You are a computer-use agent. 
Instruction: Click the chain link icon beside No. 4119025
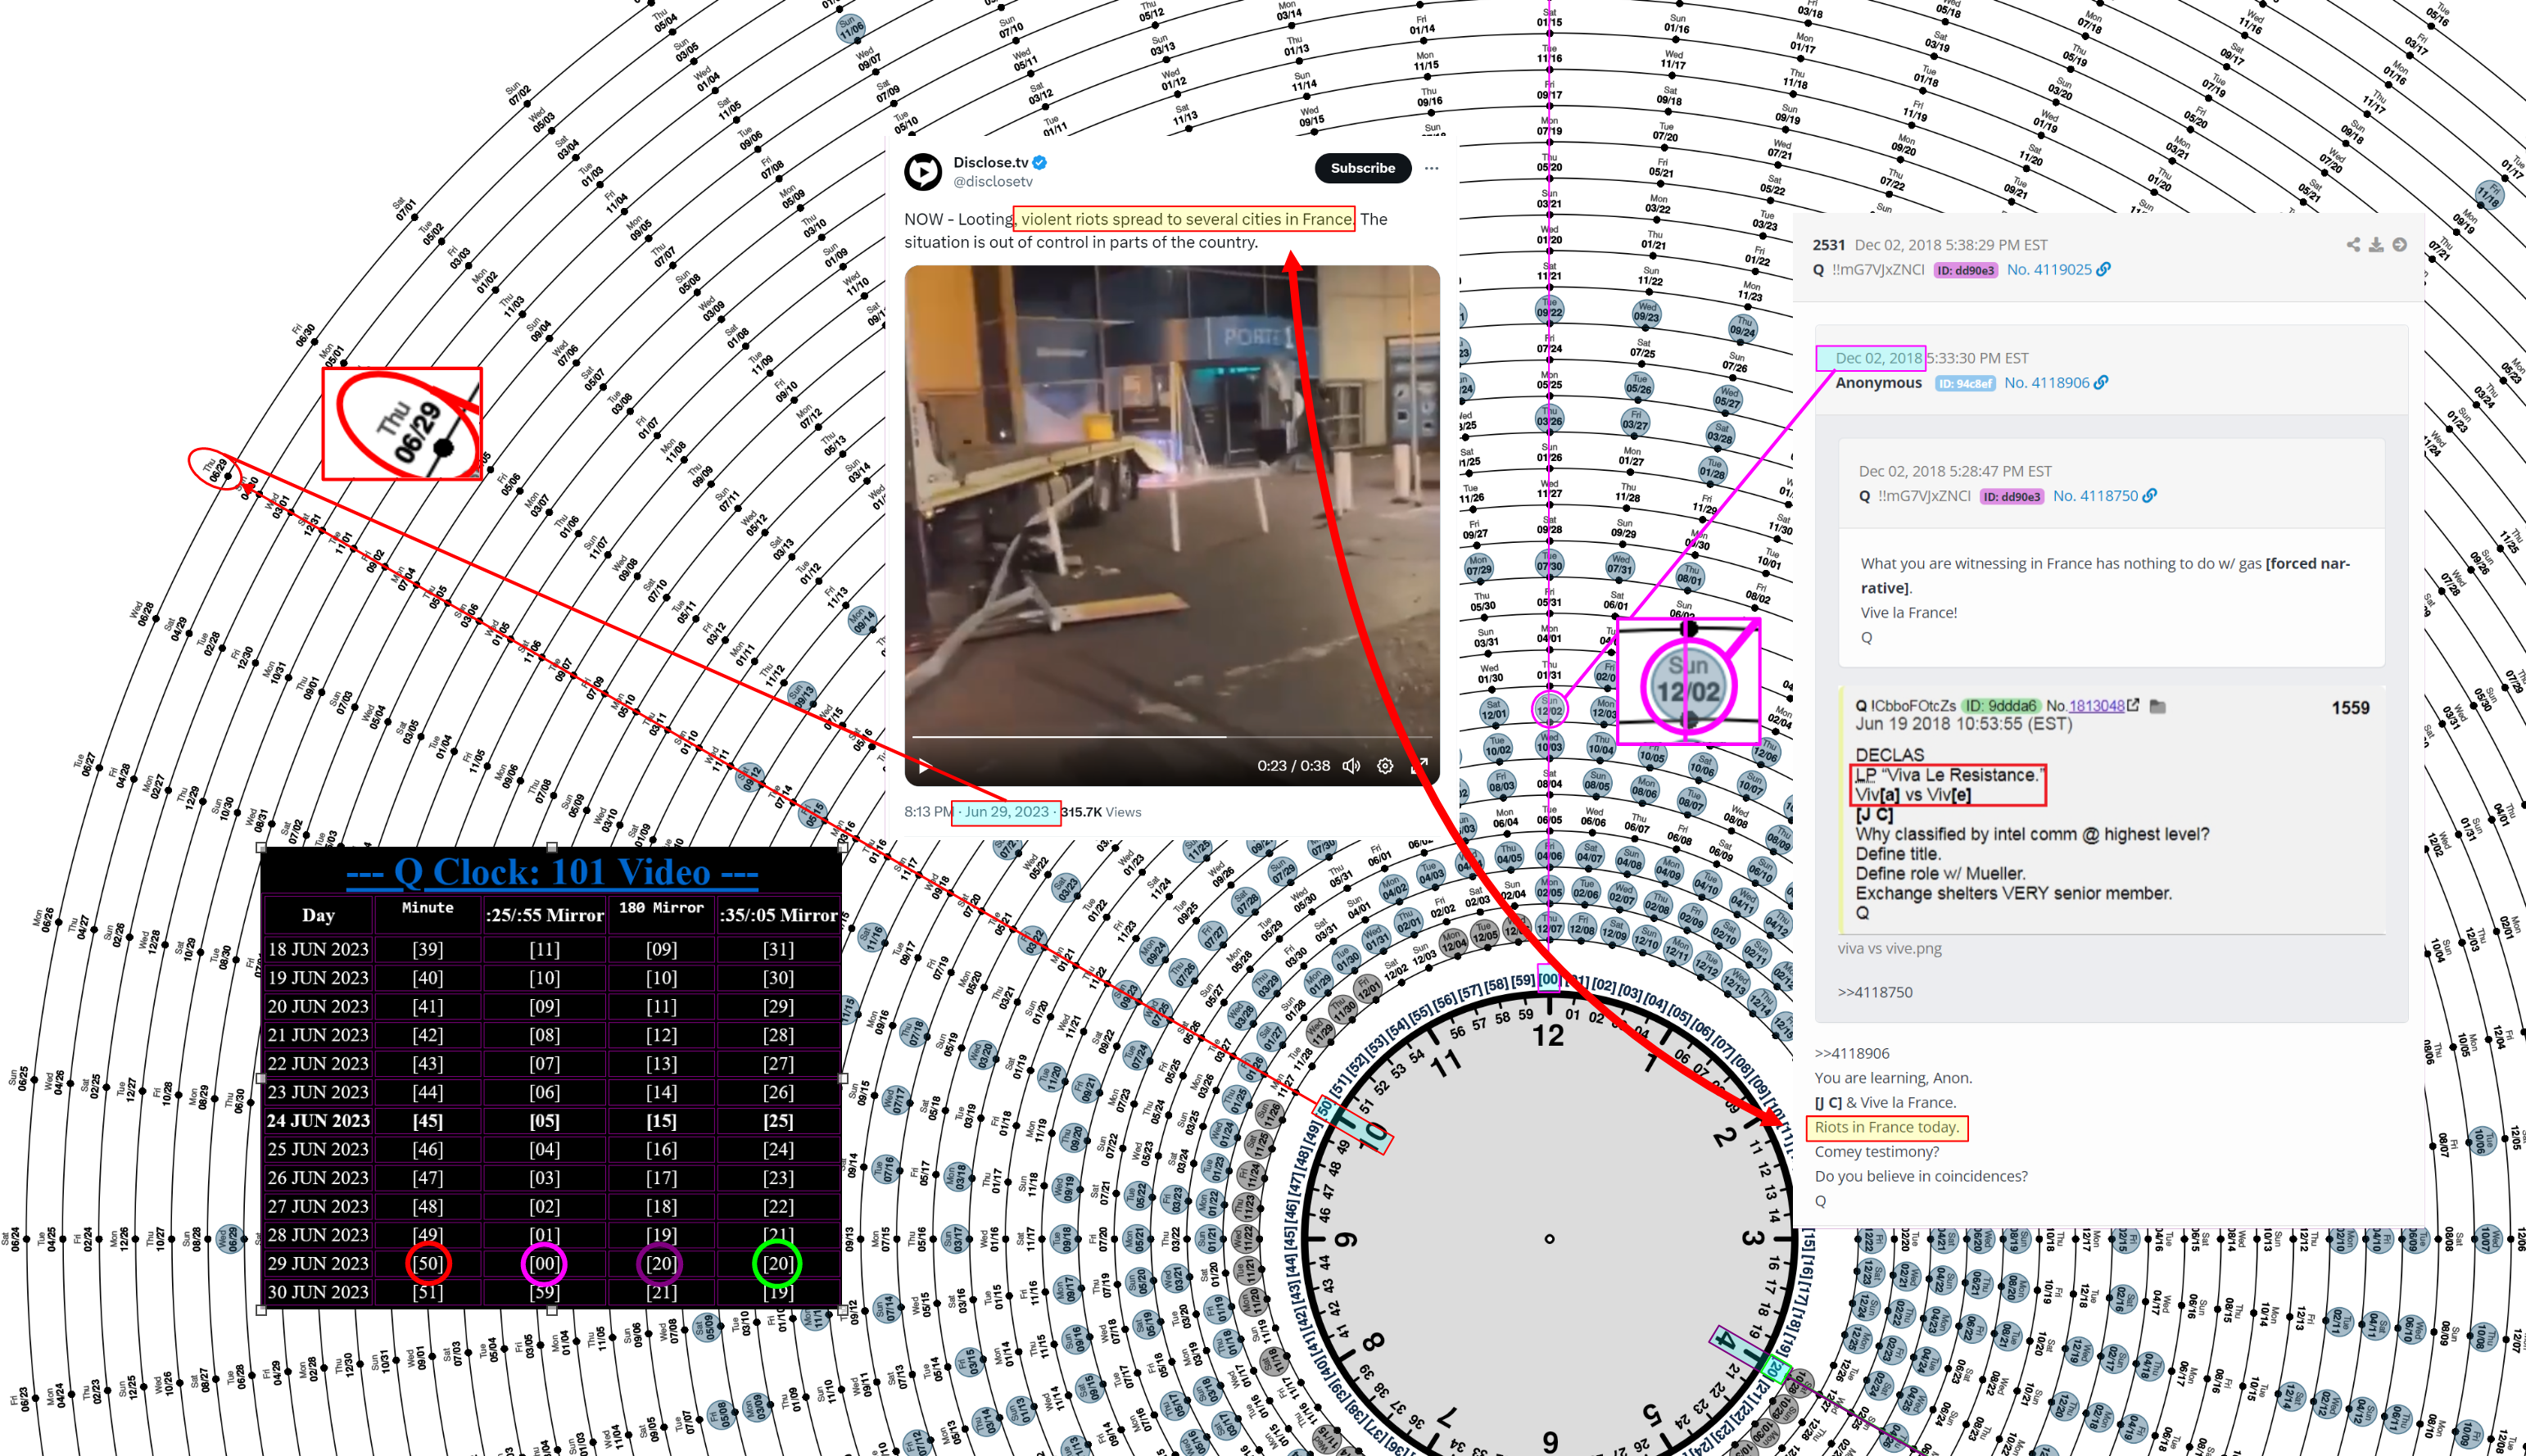pos(2104,269)
